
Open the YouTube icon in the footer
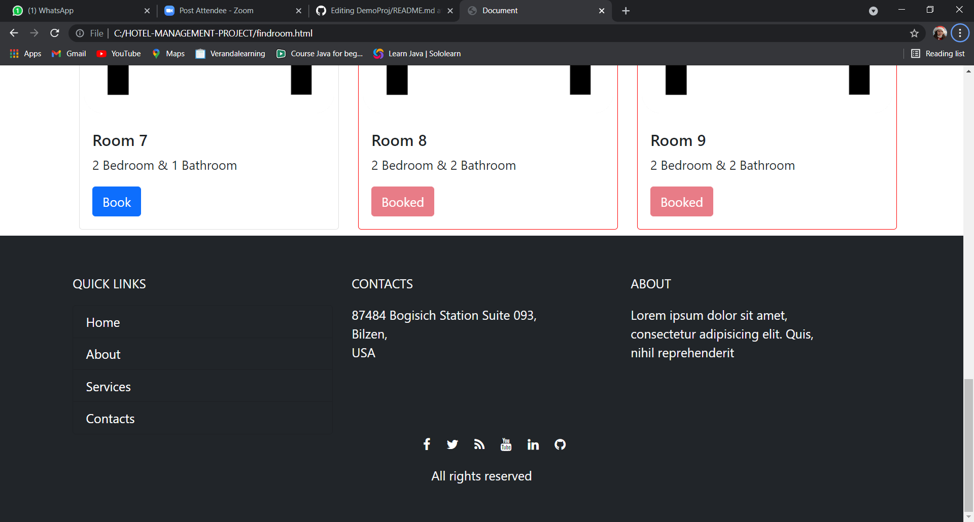pos(506,444)
